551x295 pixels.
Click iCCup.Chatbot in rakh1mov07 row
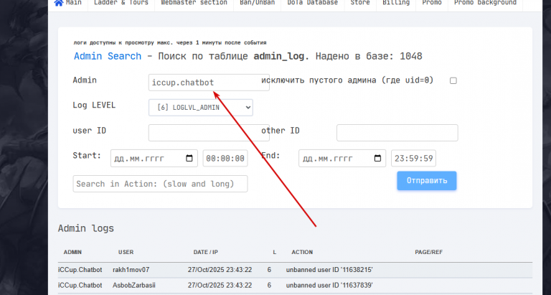point(80,270)
